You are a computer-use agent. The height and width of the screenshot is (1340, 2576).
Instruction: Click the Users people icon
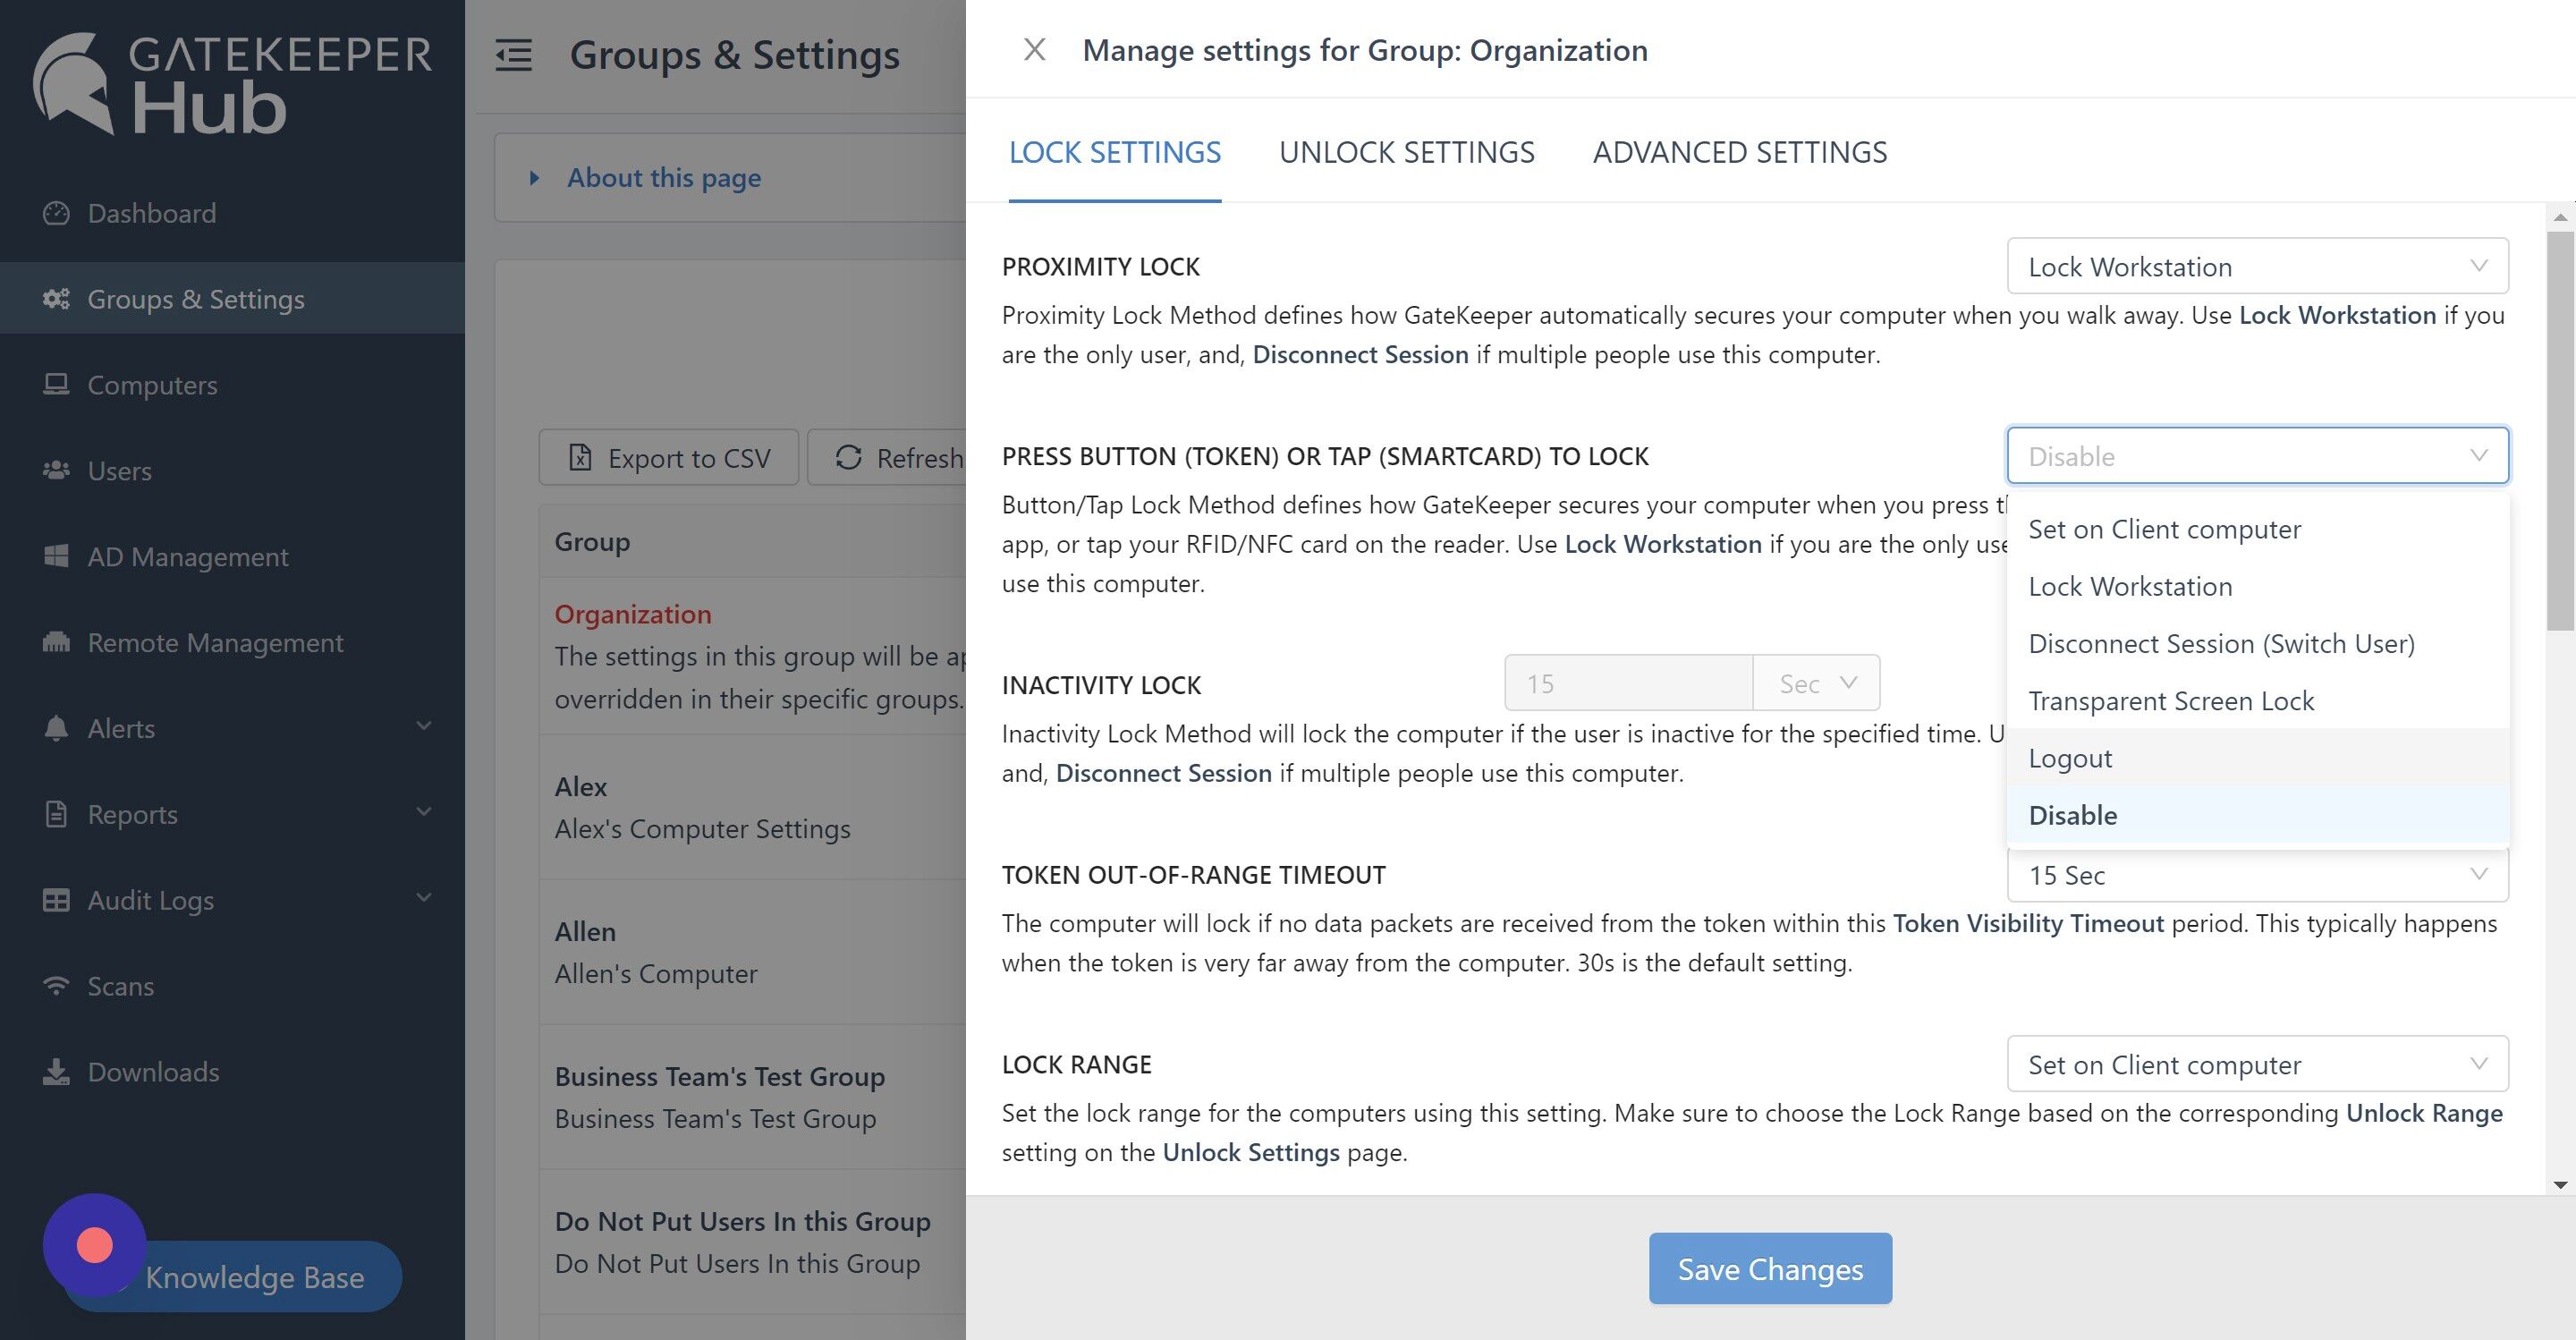(56, 470)
